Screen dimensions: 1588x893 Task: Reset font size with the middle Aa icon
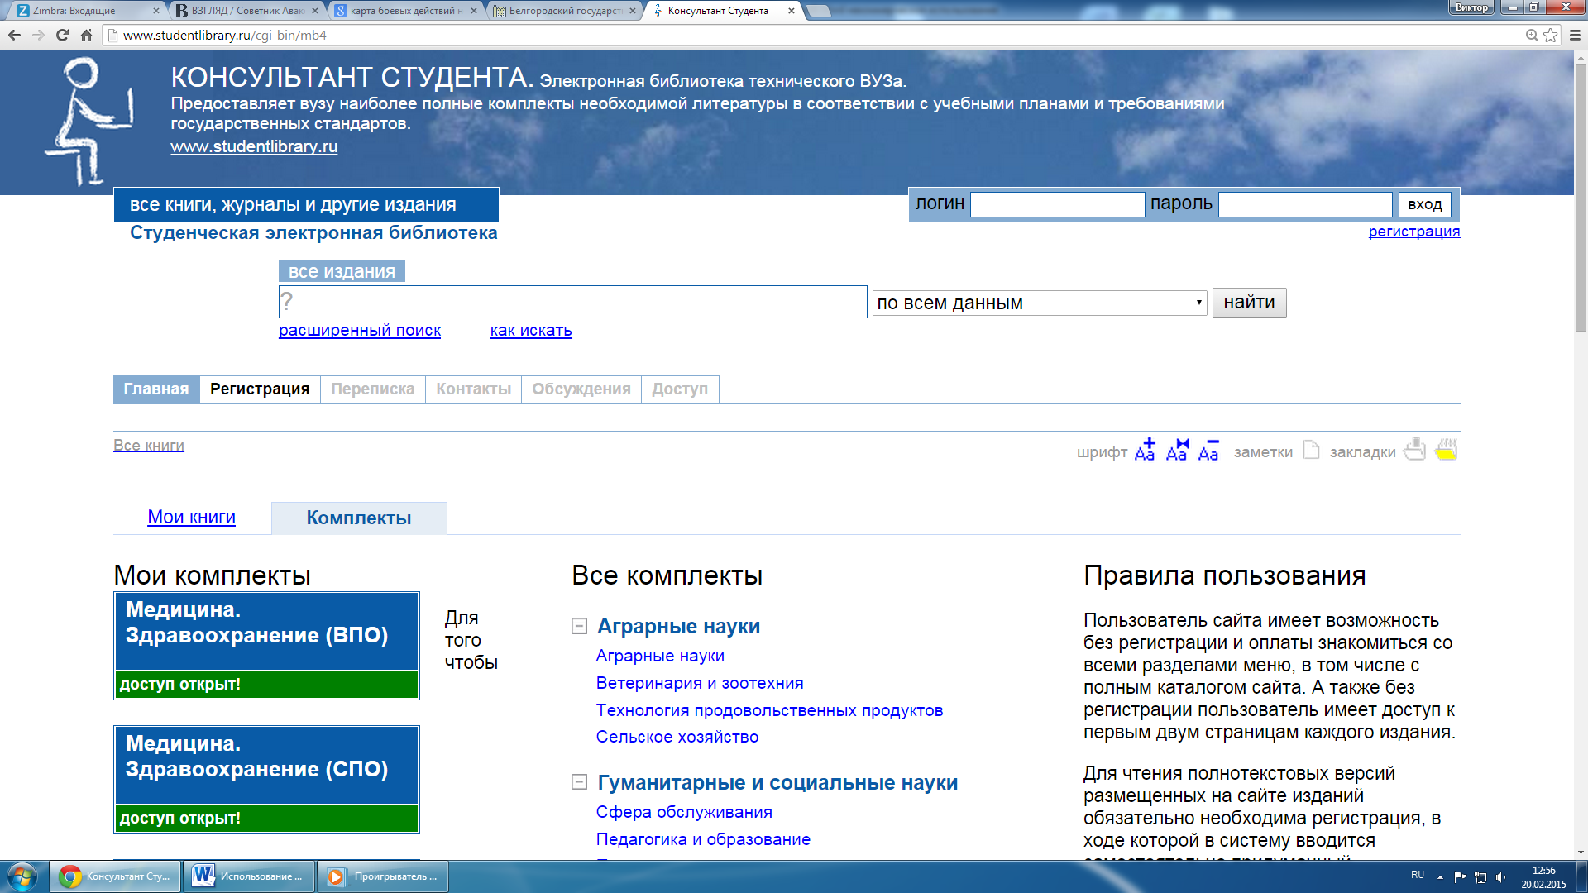click(x=1177, y=450)
